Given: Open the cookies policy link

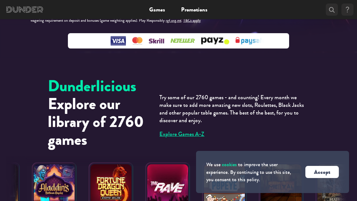Looking at the screenshot, I should [x=229, y=165].
